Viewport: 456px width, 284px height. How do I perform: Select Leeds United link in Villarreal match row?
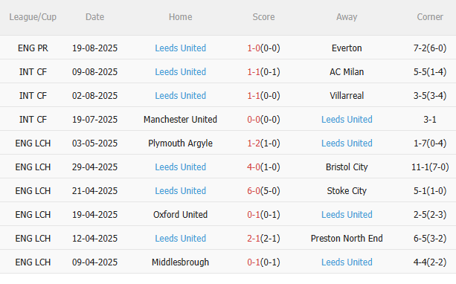(x=180, y=96)
